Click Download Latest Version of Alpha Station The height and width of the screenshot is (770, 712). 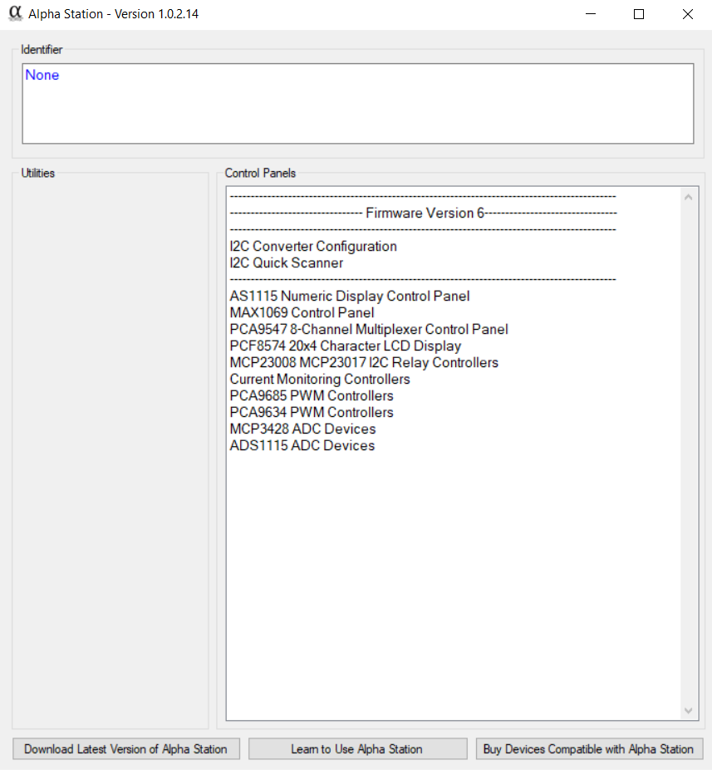pyautogui.click(x=125, y=749)
